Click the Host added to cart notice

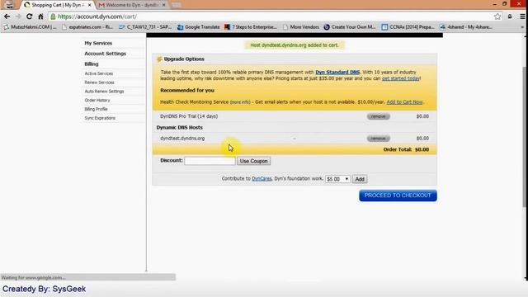(295, 45)
